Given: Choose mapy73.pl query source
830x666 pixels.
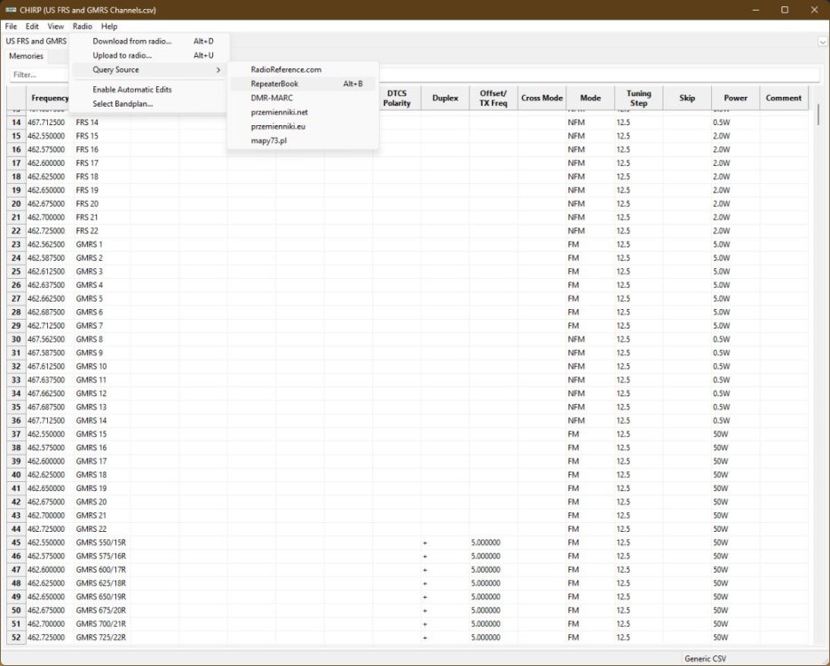Looking at the screenshot, I should point(269,140).
